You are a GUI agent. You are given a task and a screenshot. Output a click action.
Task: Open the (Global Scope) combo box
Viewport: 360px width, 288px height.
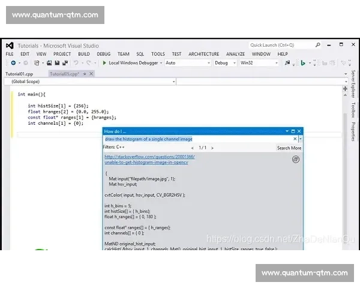coord(90,82)
